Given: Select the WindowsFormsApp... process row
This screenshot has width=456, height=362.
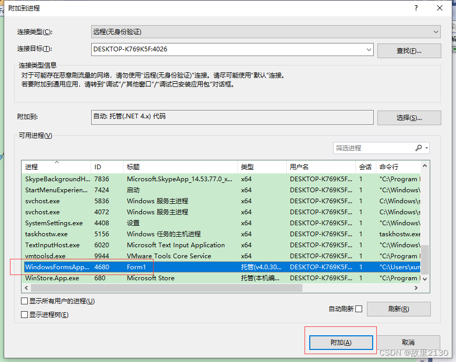Looking at the screenshot, I should coord(222,267).
